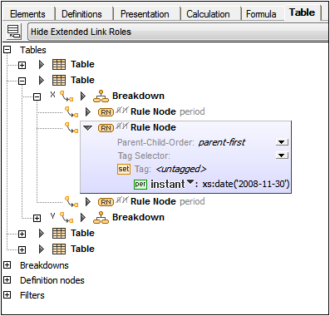This screenshot has height=316, width=330.
Task: Click crossed icon next to first period Rule Node
Action: [x=121, y=110]
